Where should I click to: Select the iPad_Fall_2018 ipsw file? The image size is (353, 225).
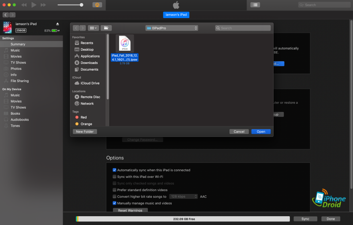(x=124, y=49)
